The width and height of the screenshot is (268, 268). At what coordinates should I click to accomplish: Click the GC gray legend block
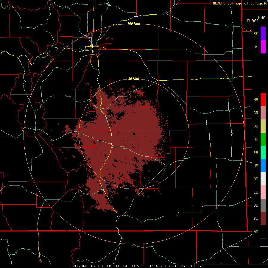[263, 205]
